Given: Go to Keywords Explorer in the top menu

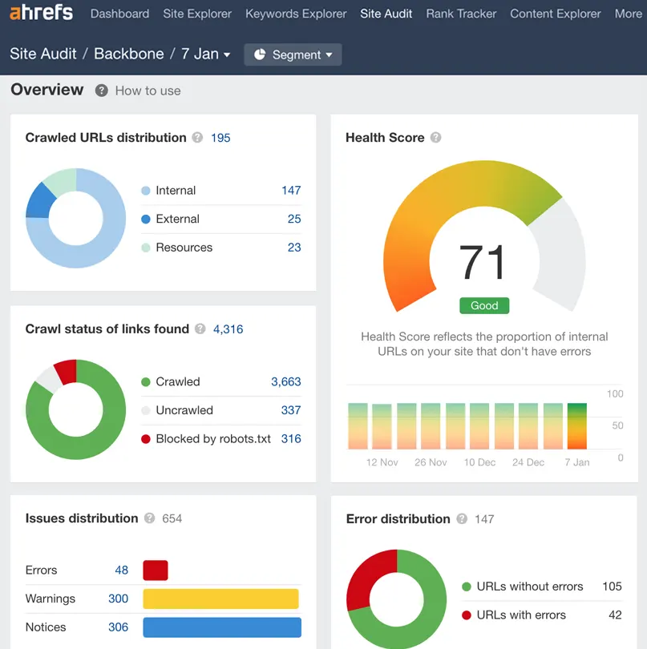Looking at the screenshot, I should coord(296,14).
